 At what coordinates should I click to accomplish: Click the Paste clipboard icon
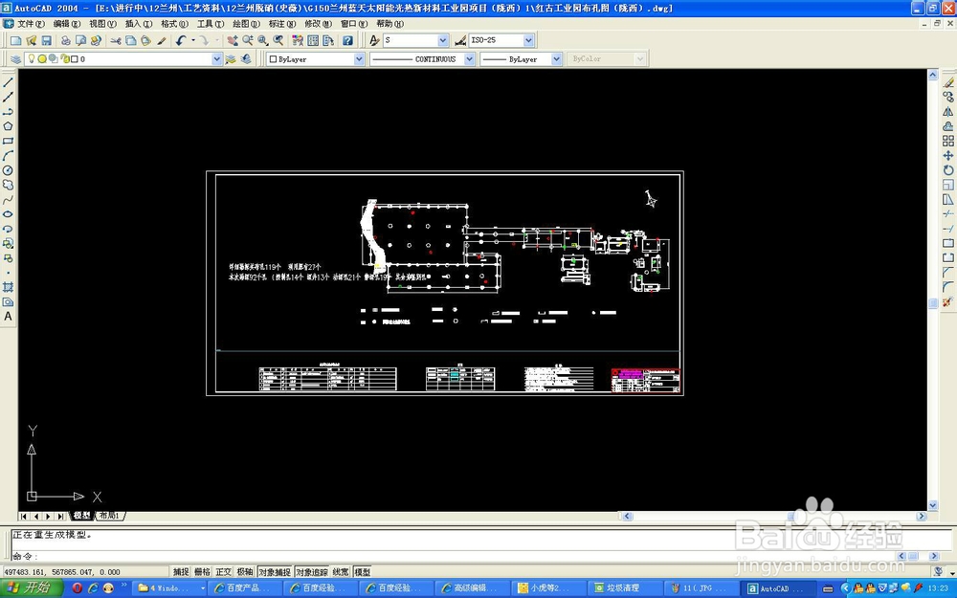145,40
